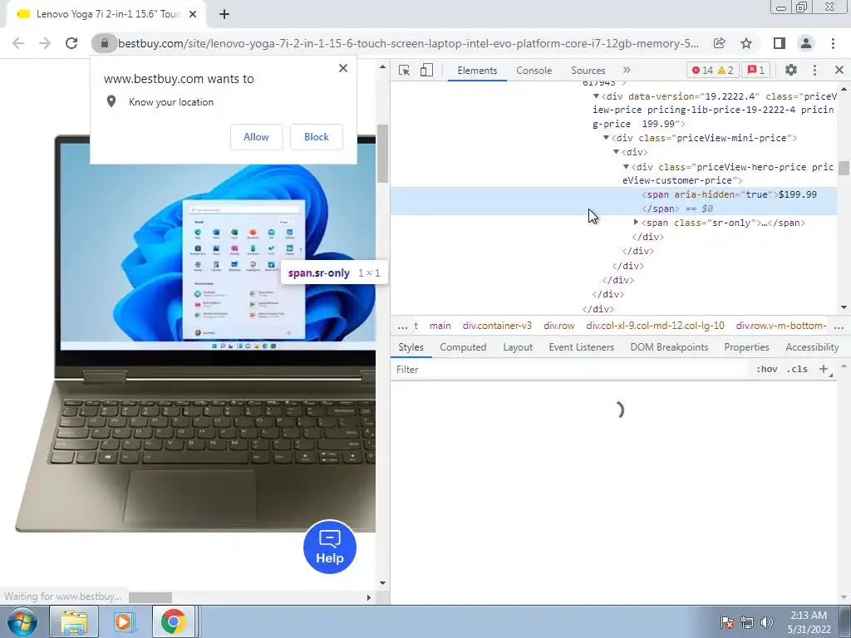851x638 pixels.
Task: Click the taskbar network icon
Action: [x=747, y=623]
